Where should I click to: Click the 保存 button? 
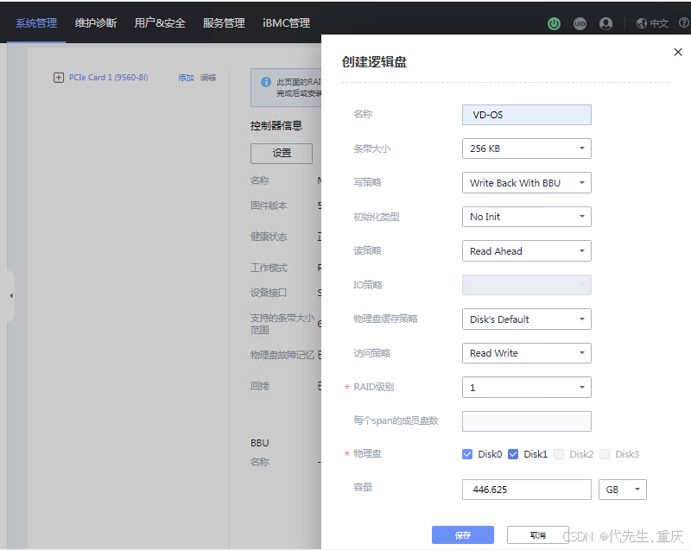pyautogui.click(x=463, y=535)
